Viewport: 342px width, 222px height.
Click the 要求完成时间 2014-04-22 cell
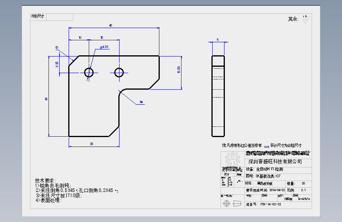pyautogui.click(x=265, y=190)
